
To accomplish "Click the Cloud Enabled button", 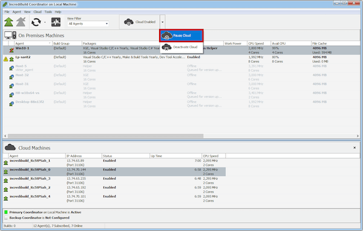I will point(140,22).
